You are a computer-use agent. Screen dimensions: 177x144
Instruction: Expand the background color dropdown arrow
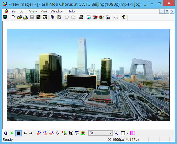coord(127,133)
